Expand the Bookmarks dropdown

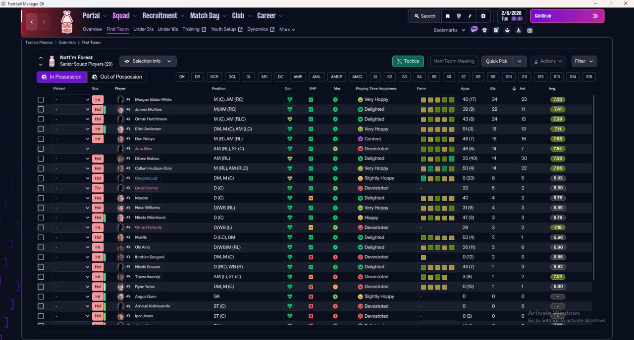click(449, 30)
